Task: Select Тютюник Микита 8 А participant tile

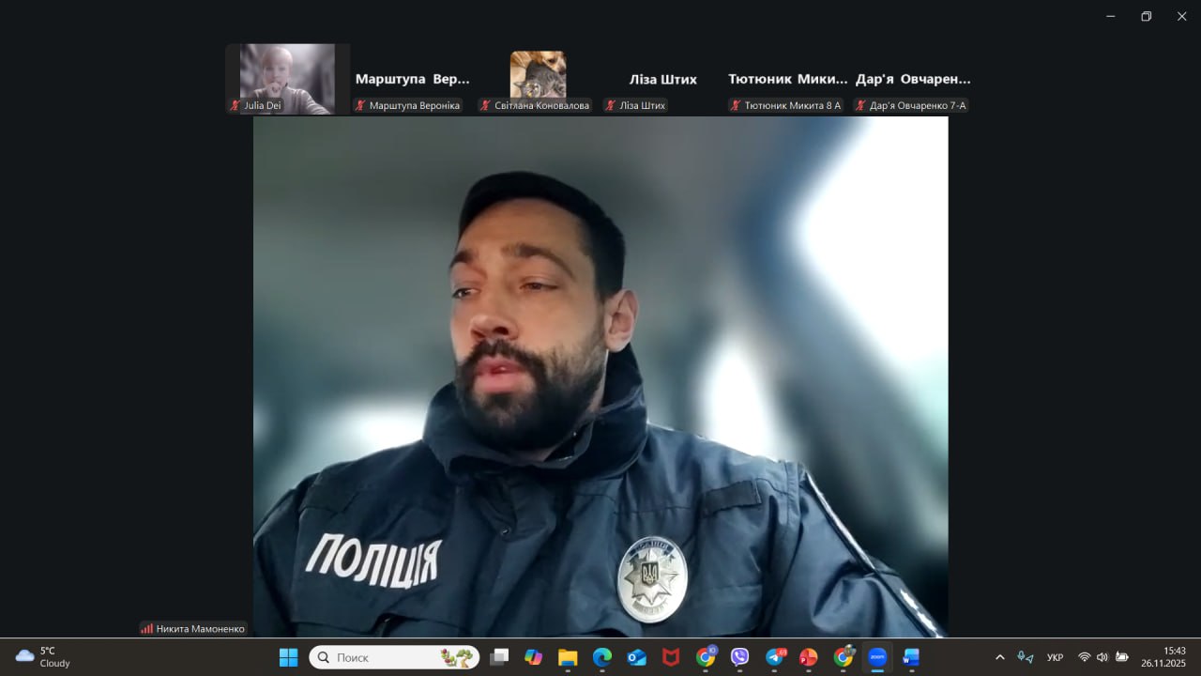Action: [x=787, y=80]
